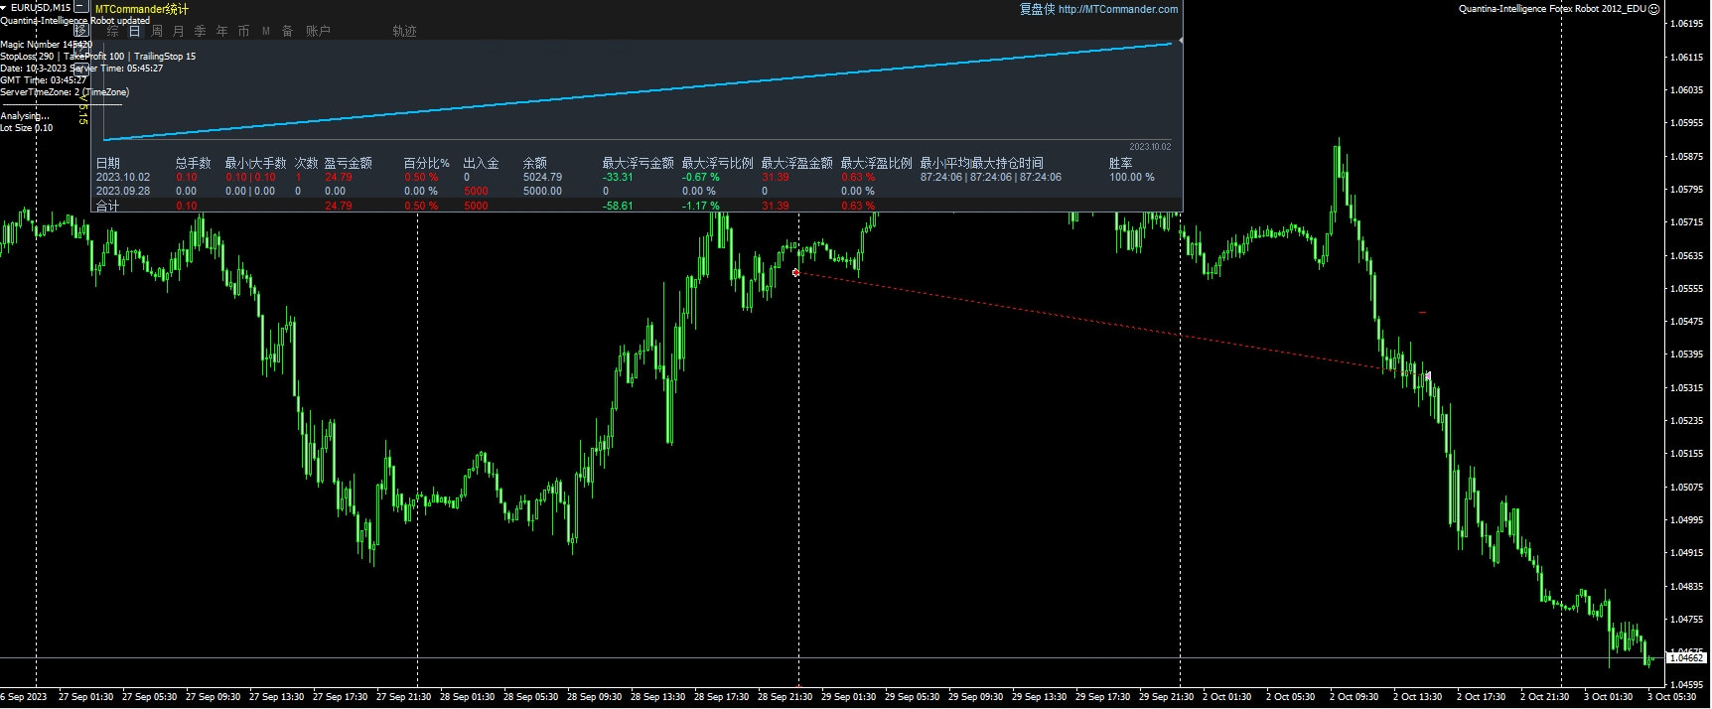1712x709 pixels.
Task: Click the 合计 total row label
Action: tap(107, 207)
